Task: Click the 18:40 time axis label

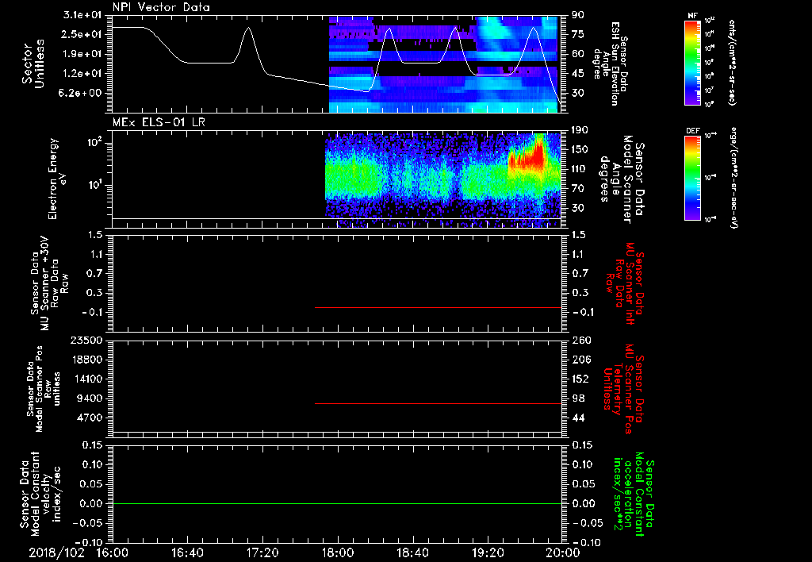Action: pyautogui.click(x=412, y=552)
